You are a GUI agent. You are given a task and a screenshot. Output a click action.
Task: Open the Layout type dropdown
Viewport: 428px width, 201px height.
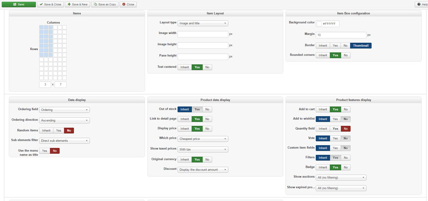[203, 23]
